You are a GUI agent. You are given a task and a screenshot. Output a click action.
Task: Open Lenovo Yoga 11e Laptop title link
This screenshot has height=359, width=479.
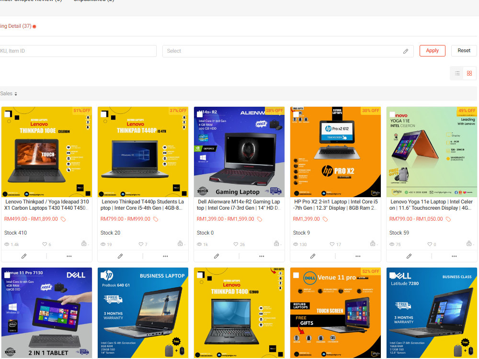[432, 205]
